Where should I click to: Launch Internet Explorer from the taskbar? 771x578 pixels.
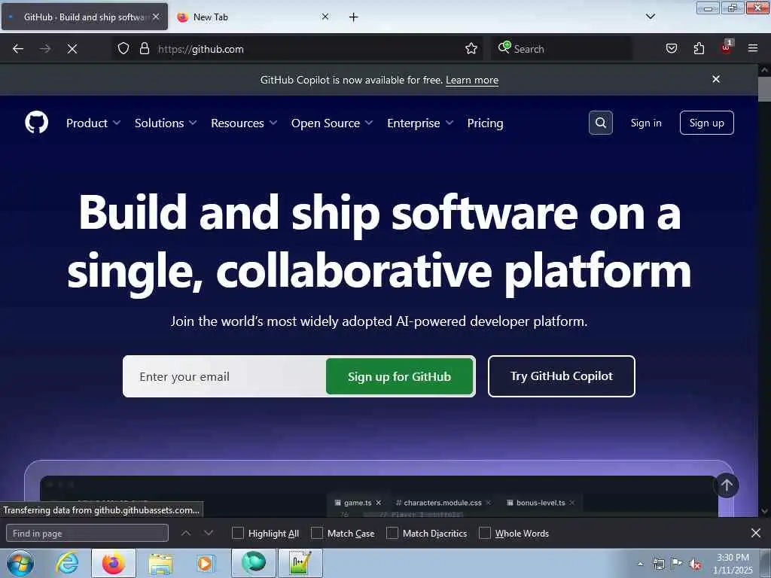click(x=67, y=563)
